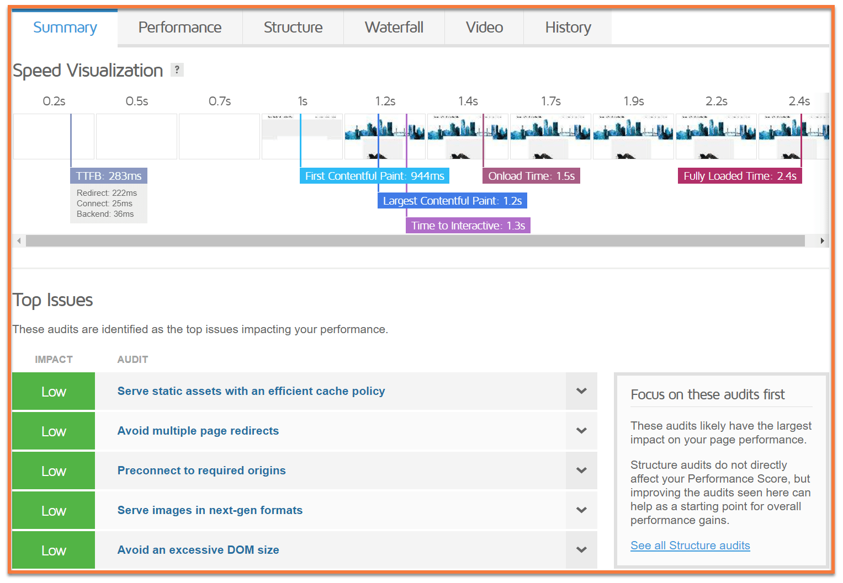843x583 pixels.
Task: Switch to the Performance tab
Action: coord(179,28)
